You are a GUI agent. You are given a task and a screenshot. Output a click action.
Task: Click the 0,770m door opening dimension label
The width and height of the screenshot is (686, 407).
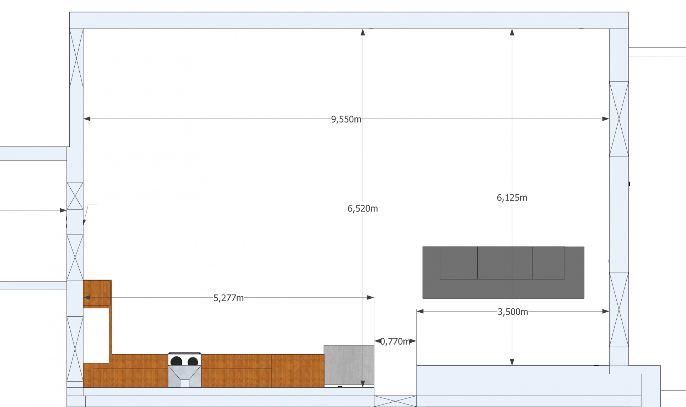[395, 342]
